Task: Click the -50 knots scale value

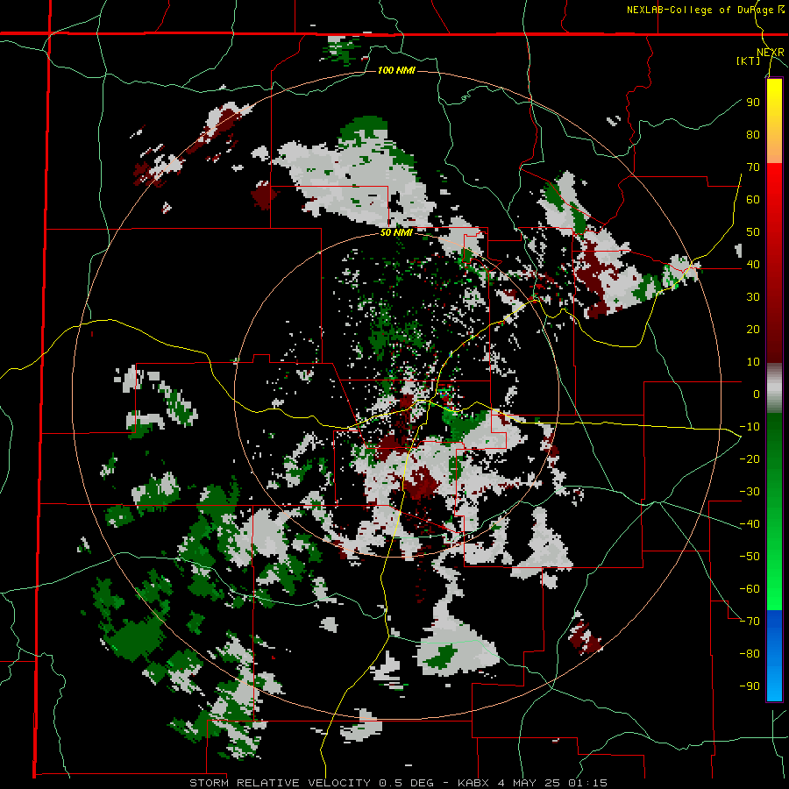Action: click(x=750, y=557)
